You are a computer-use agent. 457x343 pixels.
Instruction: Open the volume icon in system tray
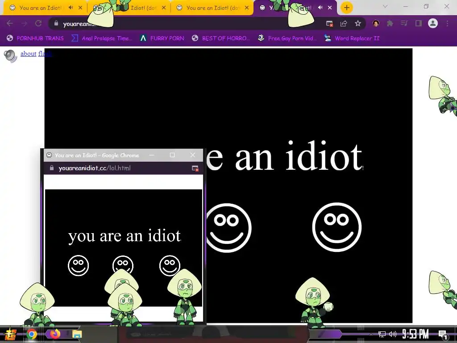tap(393, 334)
